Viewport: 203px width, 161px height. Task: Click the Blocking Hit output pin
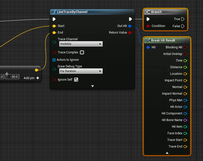[x=185, y=47]
